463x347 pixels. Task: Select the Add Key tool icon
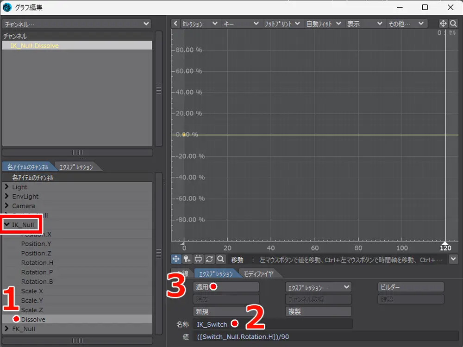[x=188, y=260]
